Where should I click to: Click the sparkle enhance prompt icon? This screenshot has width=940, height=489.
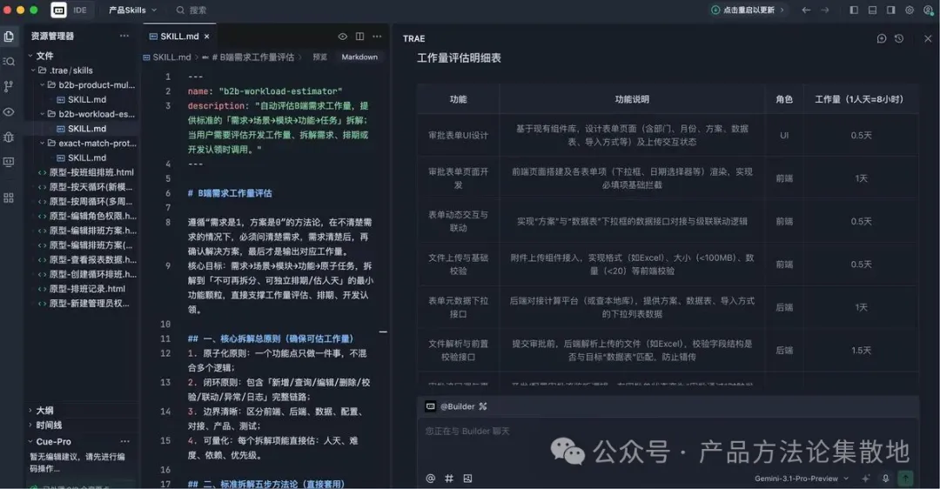866,479
